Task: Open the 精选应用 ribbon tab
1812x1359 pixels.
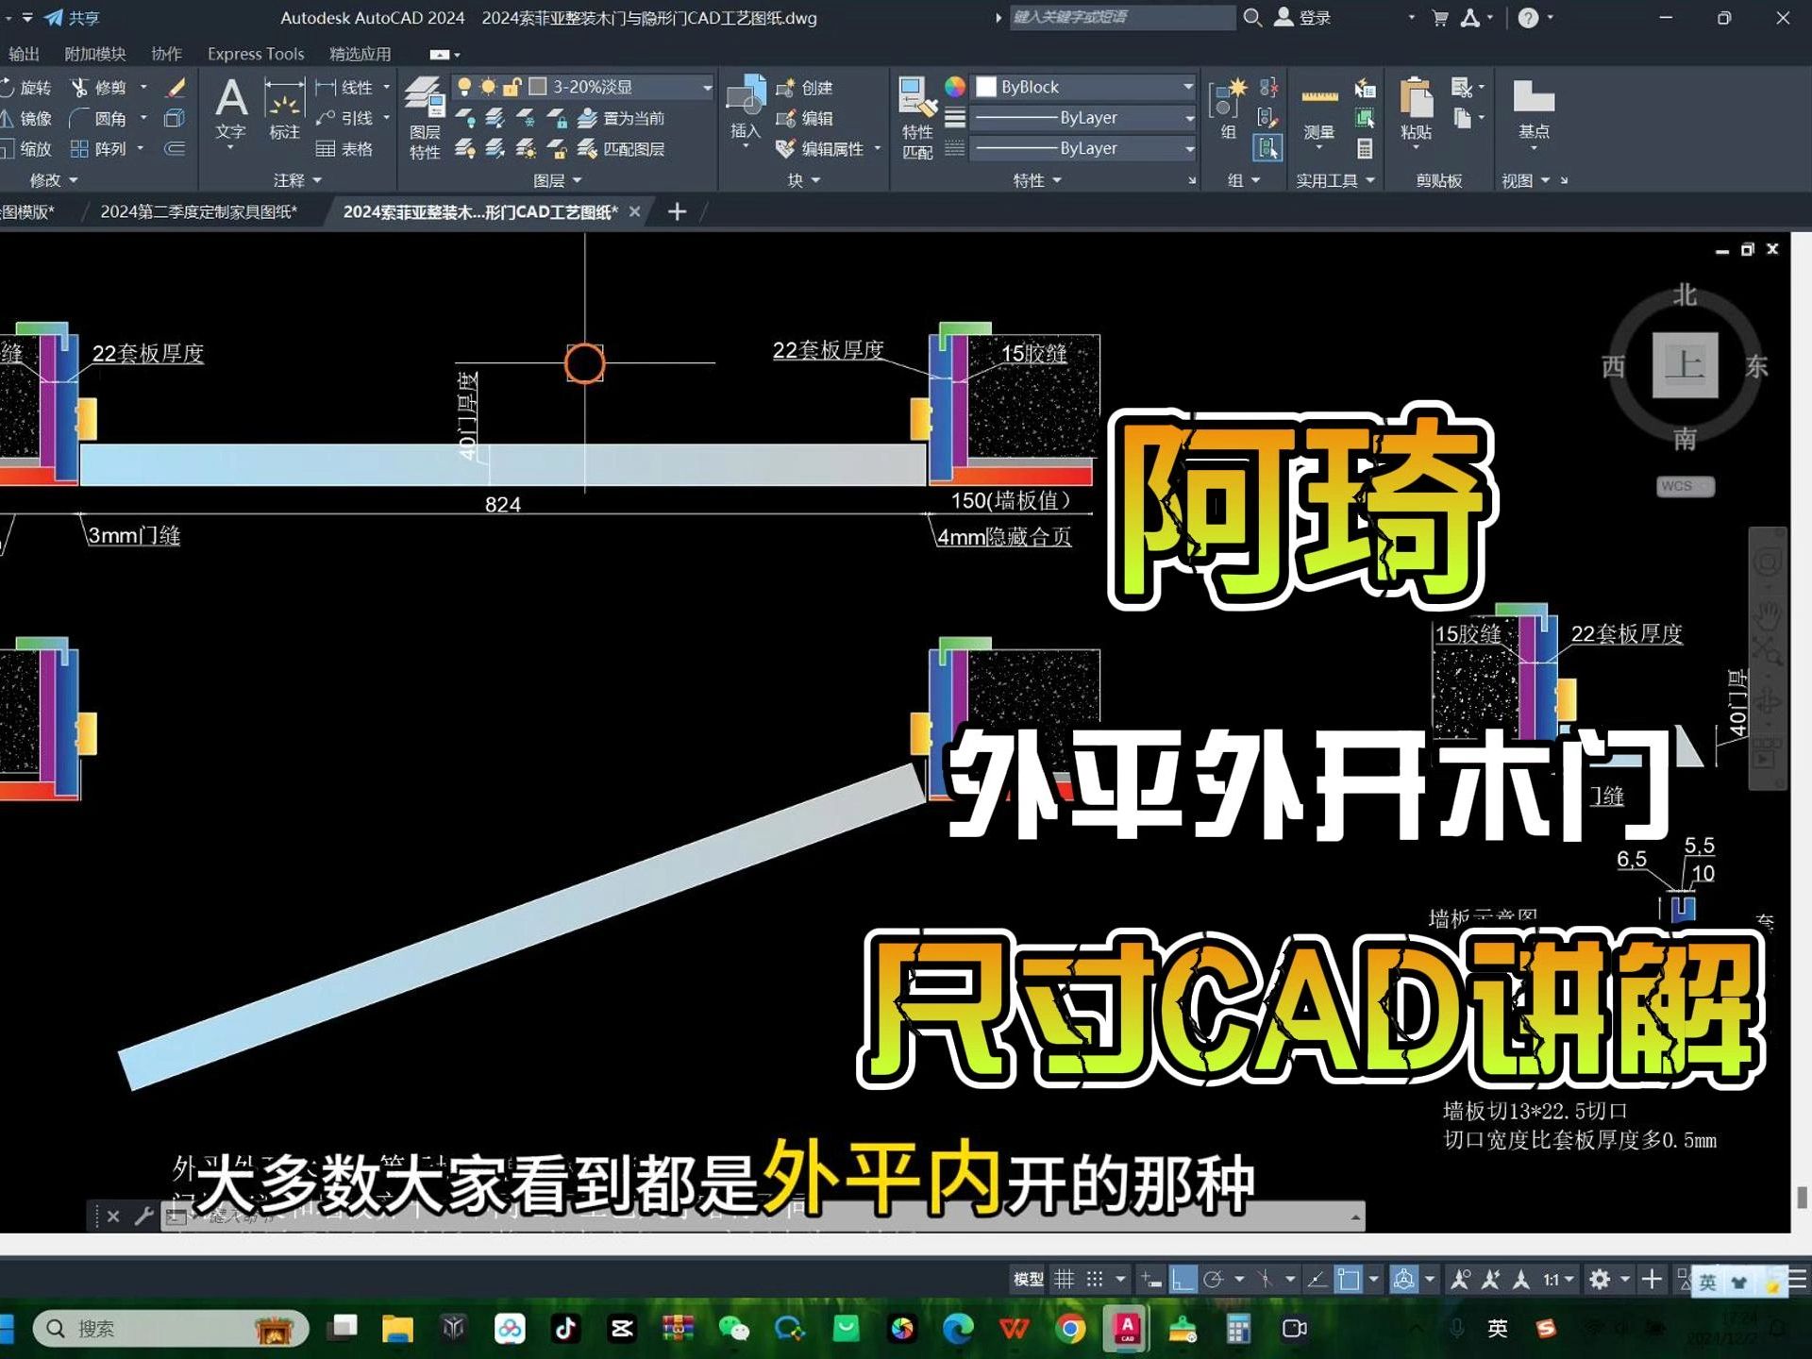Action: (x=360, y=54)
